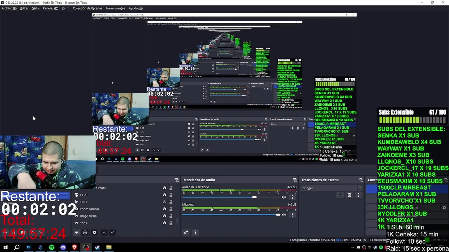Open File Explorer from the taskbar
449x252 pixels.
tap(109, 247)
